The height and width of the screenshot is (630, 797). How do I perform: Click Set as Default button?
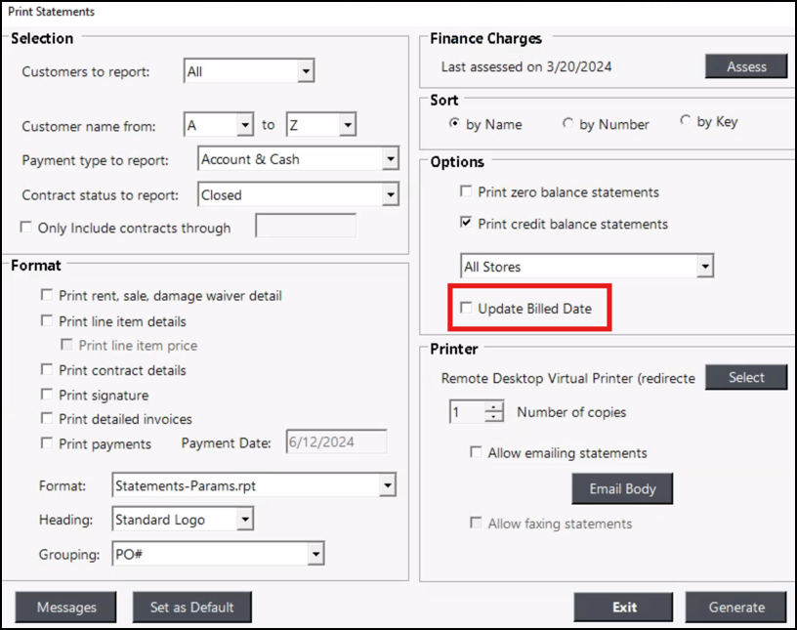coord(191,608)
